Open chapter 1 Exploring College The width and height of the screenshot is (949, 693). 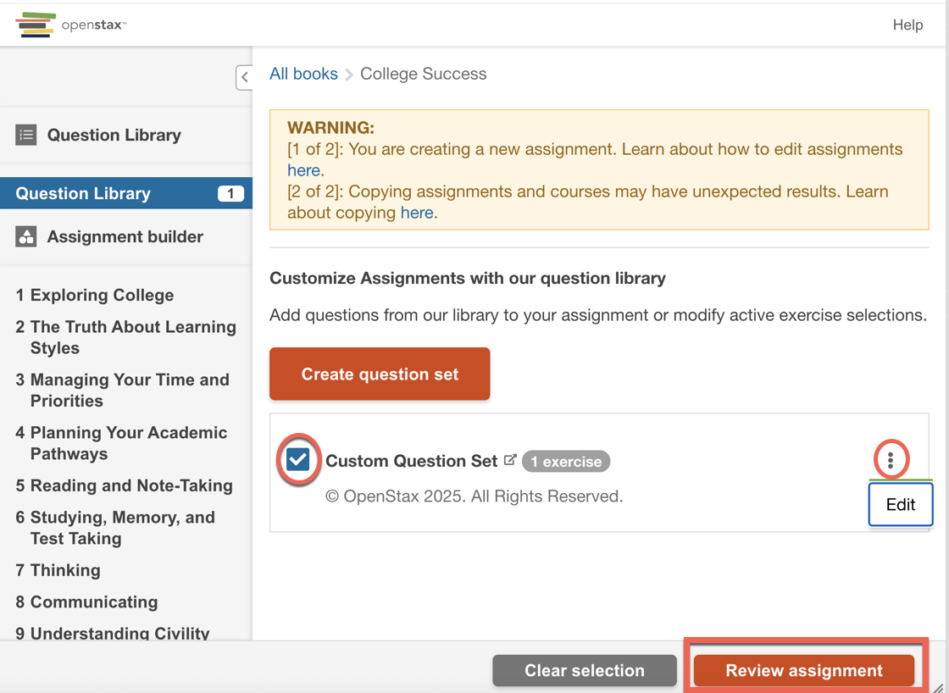point(95,295)
